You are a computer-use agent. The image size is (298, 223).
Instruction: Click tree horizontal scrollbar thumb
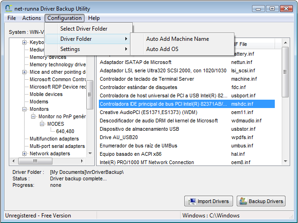(x=35, y=161)
